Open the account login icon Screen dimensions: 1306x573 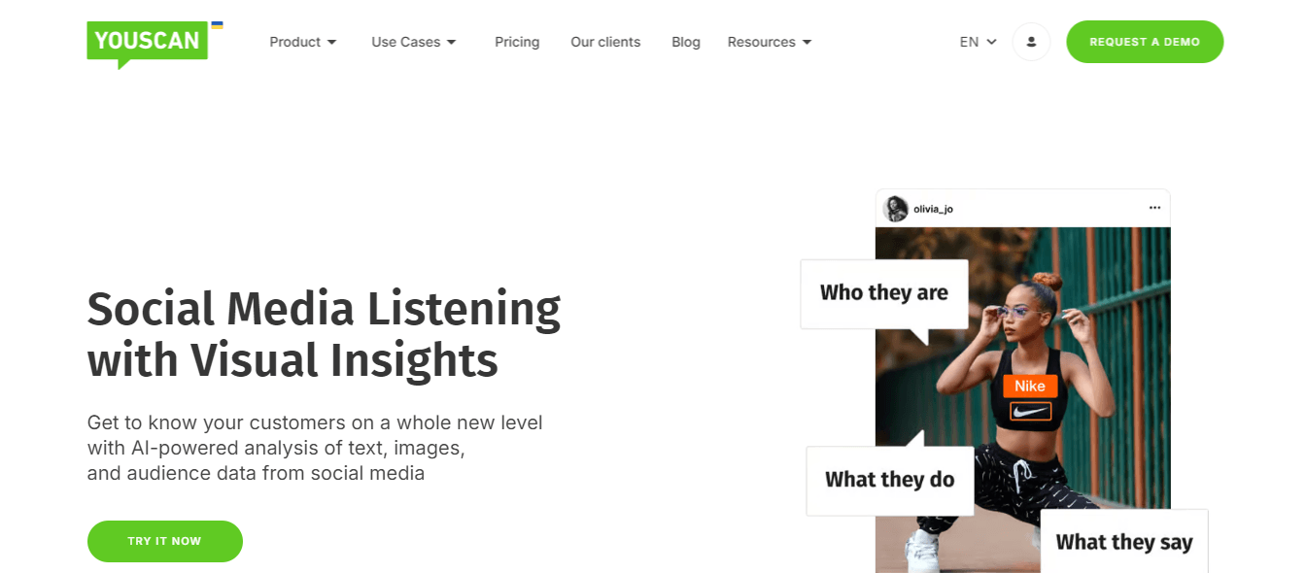[x=1031, y=42]
